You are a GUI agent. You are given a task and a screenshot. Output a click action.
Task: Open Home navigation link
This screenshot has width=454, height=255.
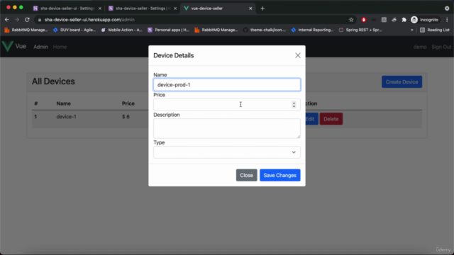coord(60,47)
